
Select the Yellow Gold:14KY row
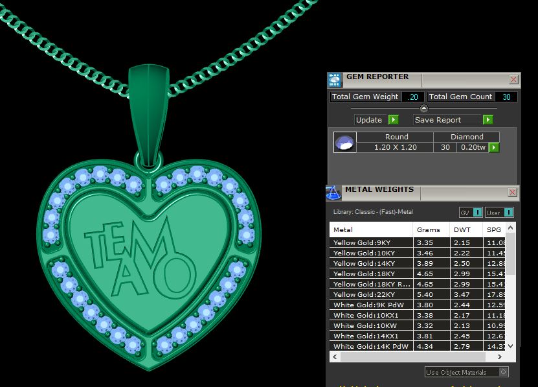[417, 263]
